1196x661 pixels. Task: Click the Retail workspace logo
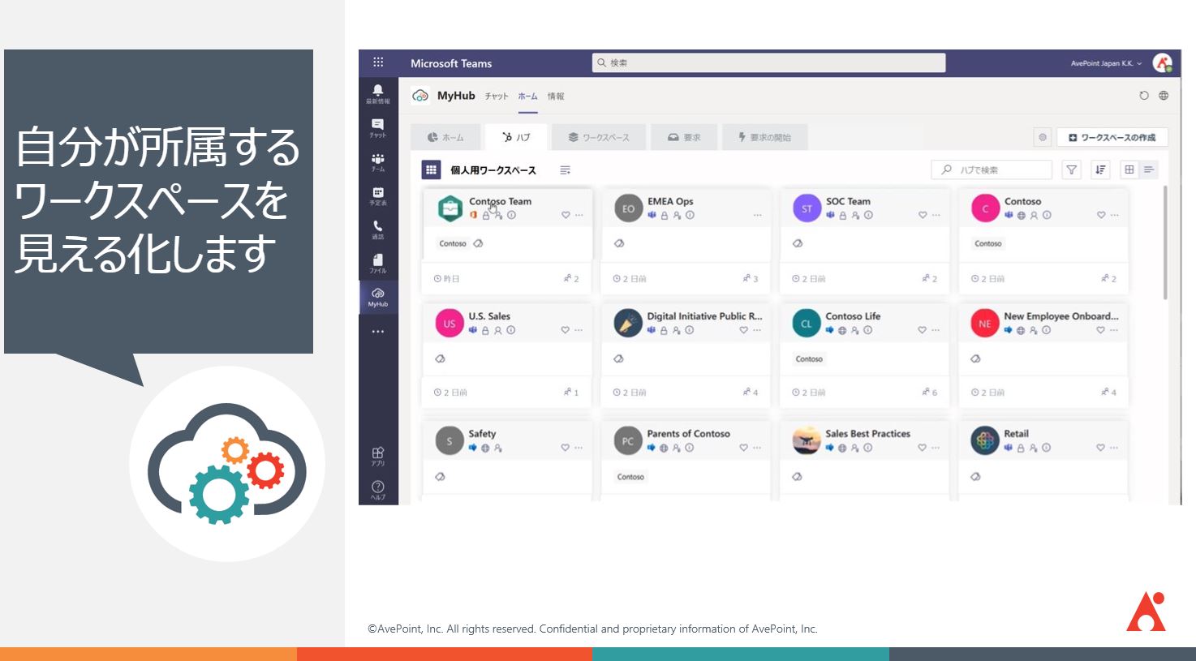pos(985,440)
